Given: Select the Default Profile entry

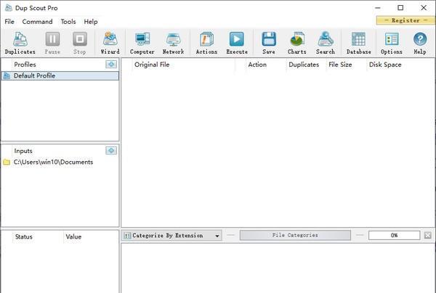Looking at the screenshot, I should (60, 75).
